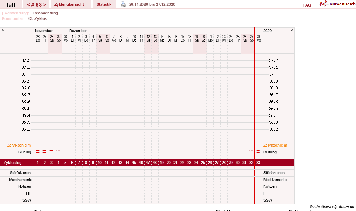Click the right Medikamente row label
The height and width of the screenshot is (211, 356).
pyautogui.click(x=275, y=180)
